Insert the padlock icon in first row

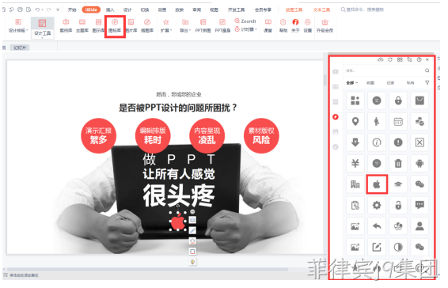398,100
